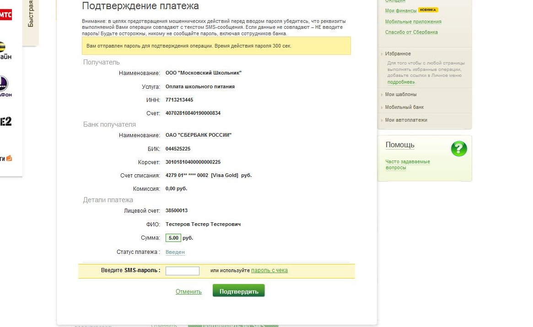Click the green help question mark icon

pos(459,149)
